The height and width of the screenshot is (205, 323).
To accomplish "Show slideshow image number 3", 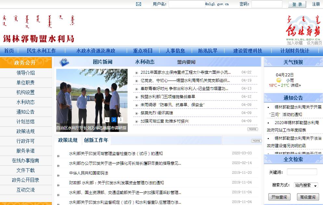I will point(121,120).
